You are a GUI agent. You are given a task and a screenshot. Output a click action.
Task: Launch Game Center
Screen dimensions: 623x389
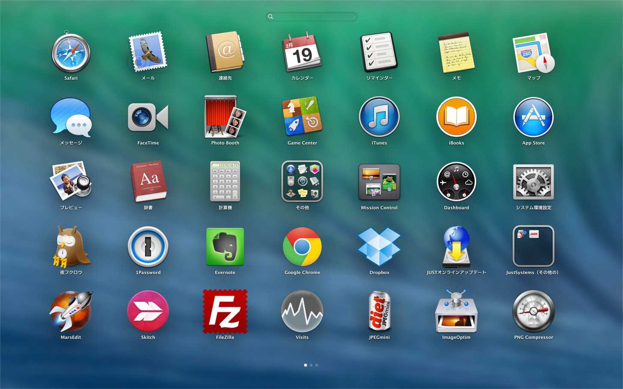[x=302, y=116]
